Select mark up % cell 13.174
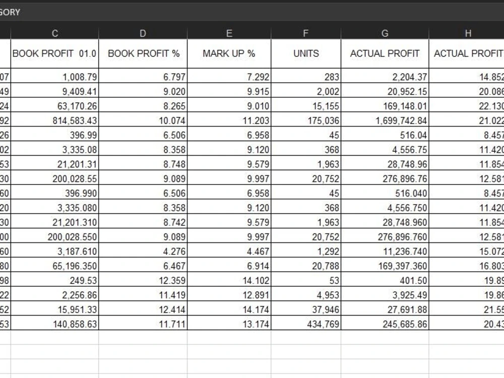Image resolution: width=504 pixels, height=378 pixels. click(229, 323)
